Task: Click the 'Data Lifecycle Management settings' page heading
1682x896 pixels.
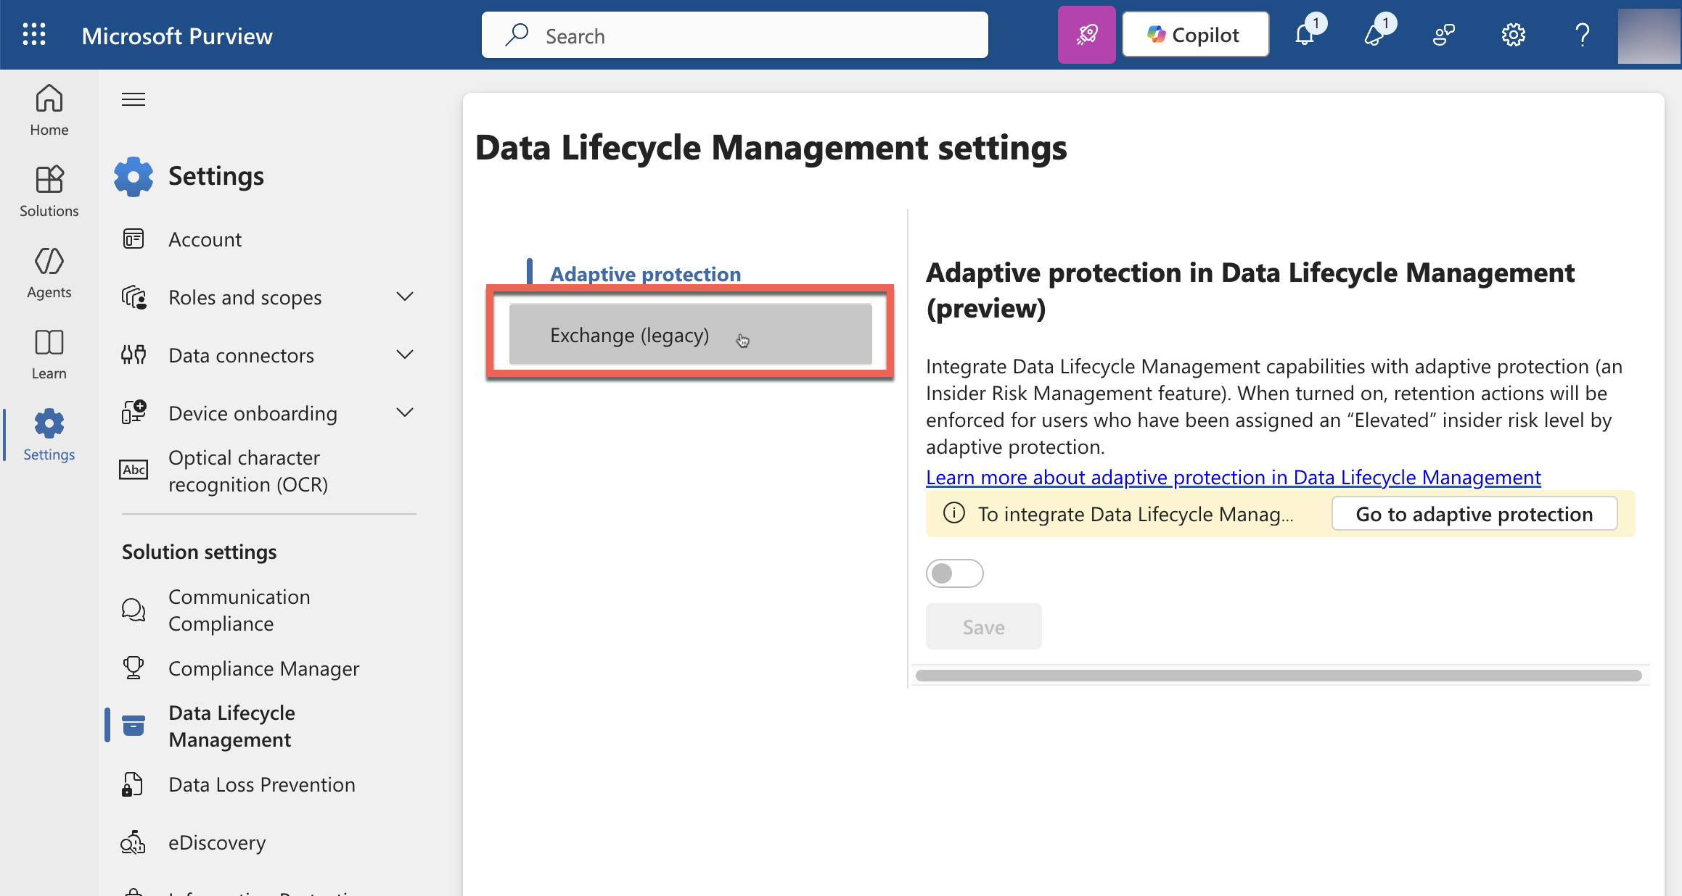Action: coord(771,147)
